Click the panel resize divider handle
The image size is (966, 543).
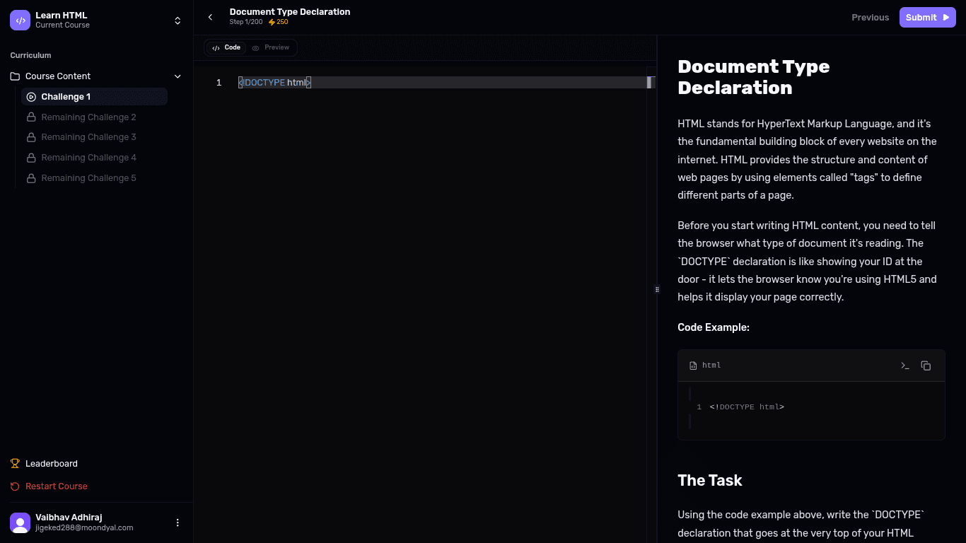(657, 289)
